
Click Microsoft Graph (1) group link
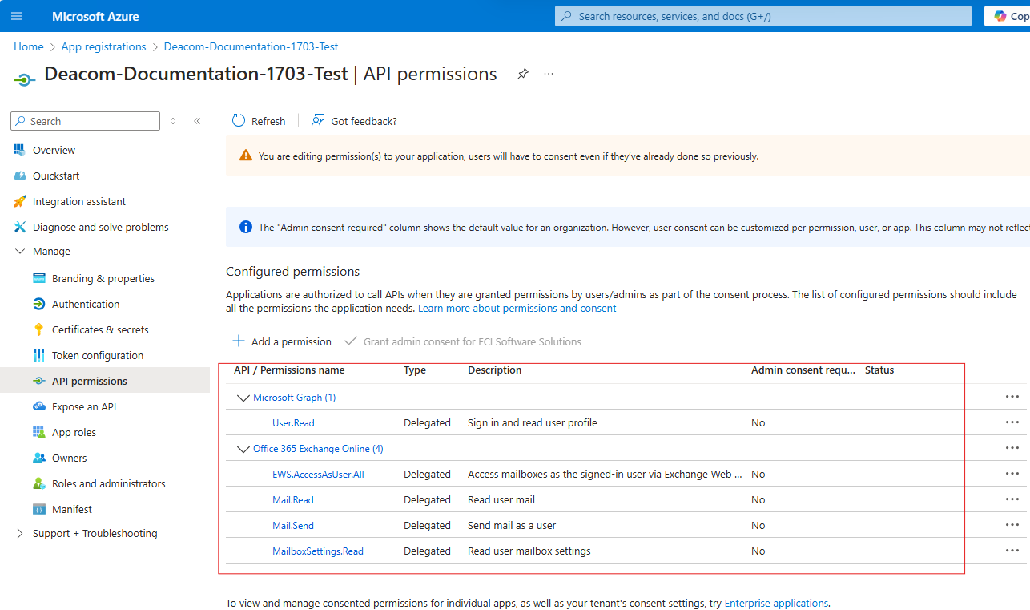pyautogui.click(x=295, y=397)
